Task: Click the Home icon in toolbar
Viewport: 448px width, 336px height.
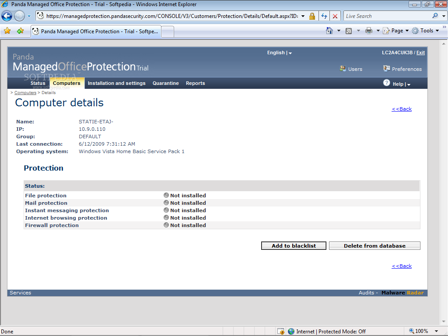Action: pos(329,31)
